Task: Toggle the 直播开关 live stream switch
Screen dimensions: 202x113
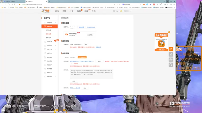Action: click(72, 27)
